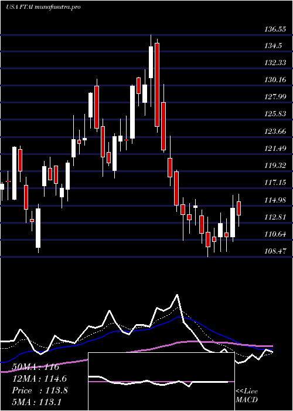This screenshot has height=411, width=293.
Task: Select the 112.81 price label
Action: 275,217
